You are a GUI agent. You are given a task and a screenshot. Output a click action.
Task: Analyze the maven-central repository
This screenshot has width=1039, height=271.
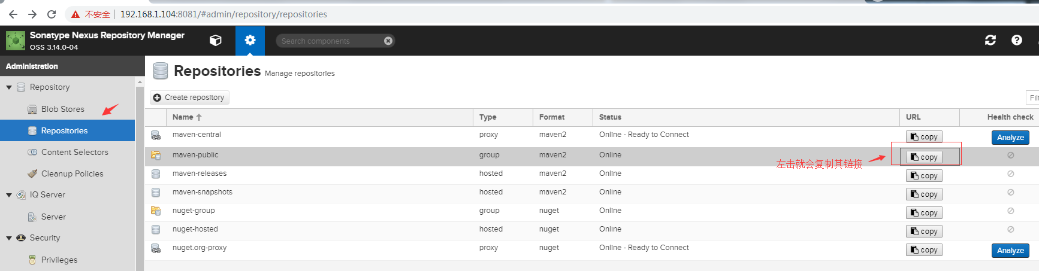(1010, 138)
